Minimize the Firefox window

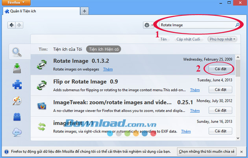click(x=221, y=3)
